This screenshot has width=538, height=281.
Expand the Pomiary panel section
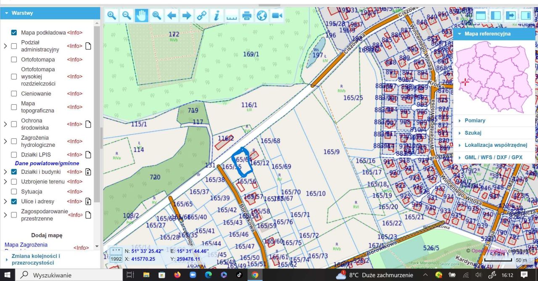(x=475, y=121)
